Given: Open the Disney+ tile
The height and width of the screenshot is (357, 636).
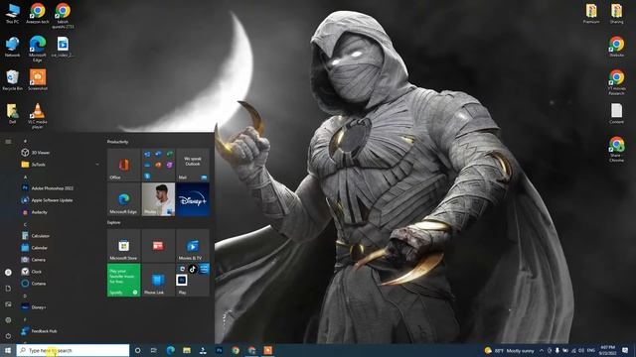Looking at the screenshot, I should [193, 199].
